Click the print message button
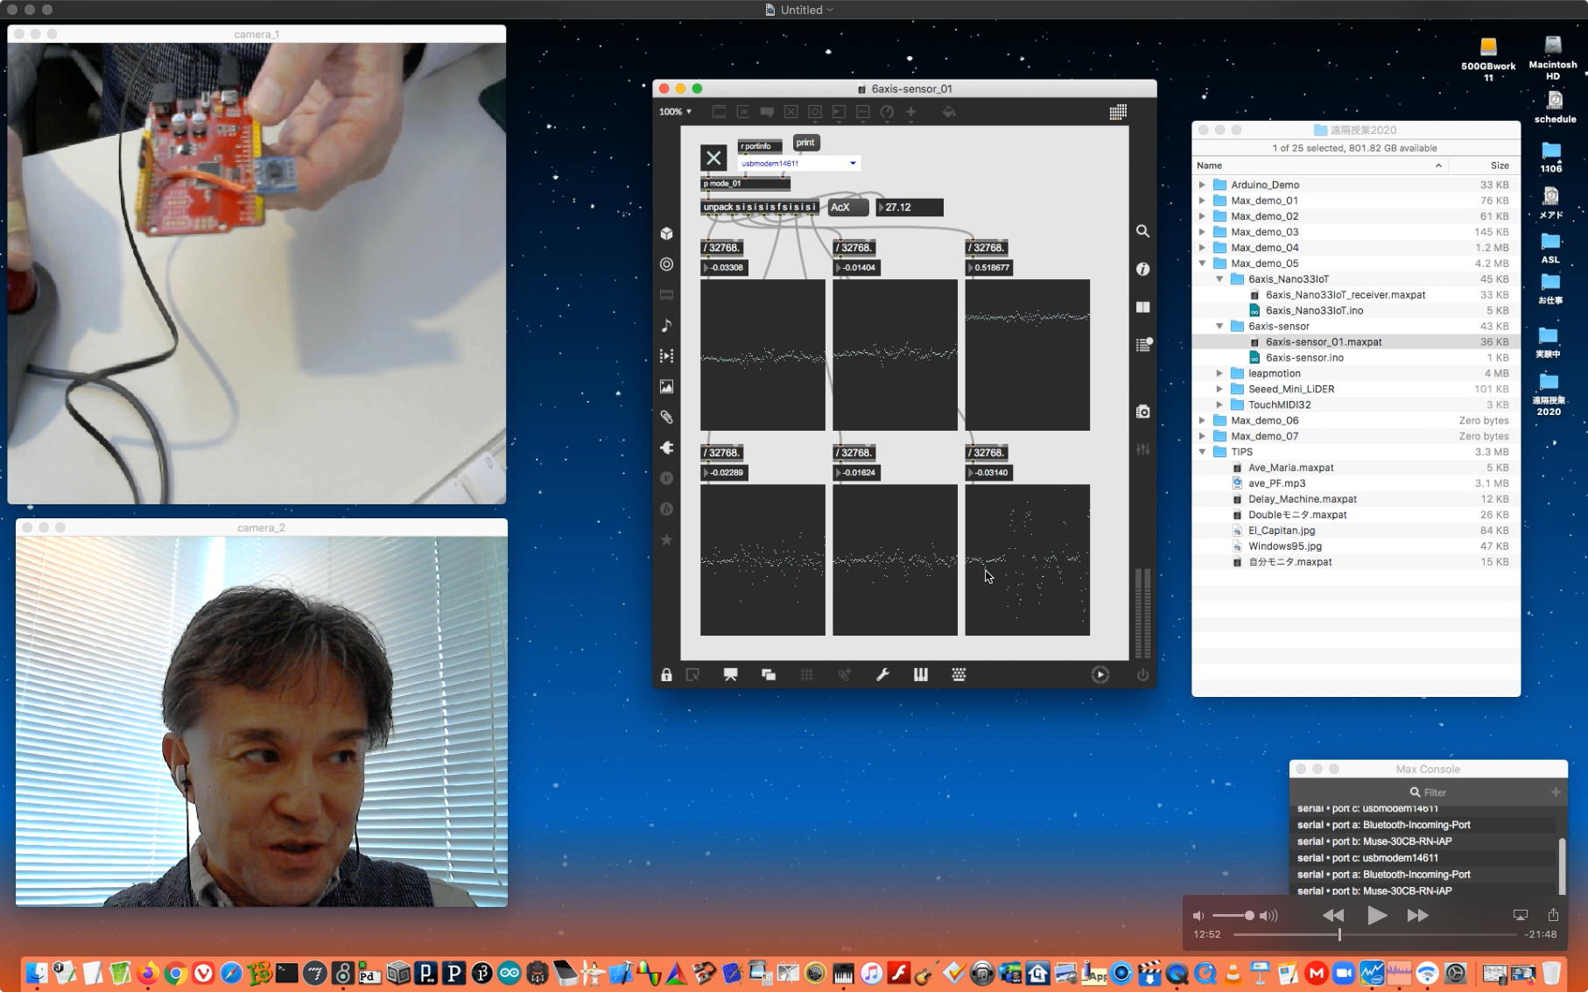 (805, 143)
